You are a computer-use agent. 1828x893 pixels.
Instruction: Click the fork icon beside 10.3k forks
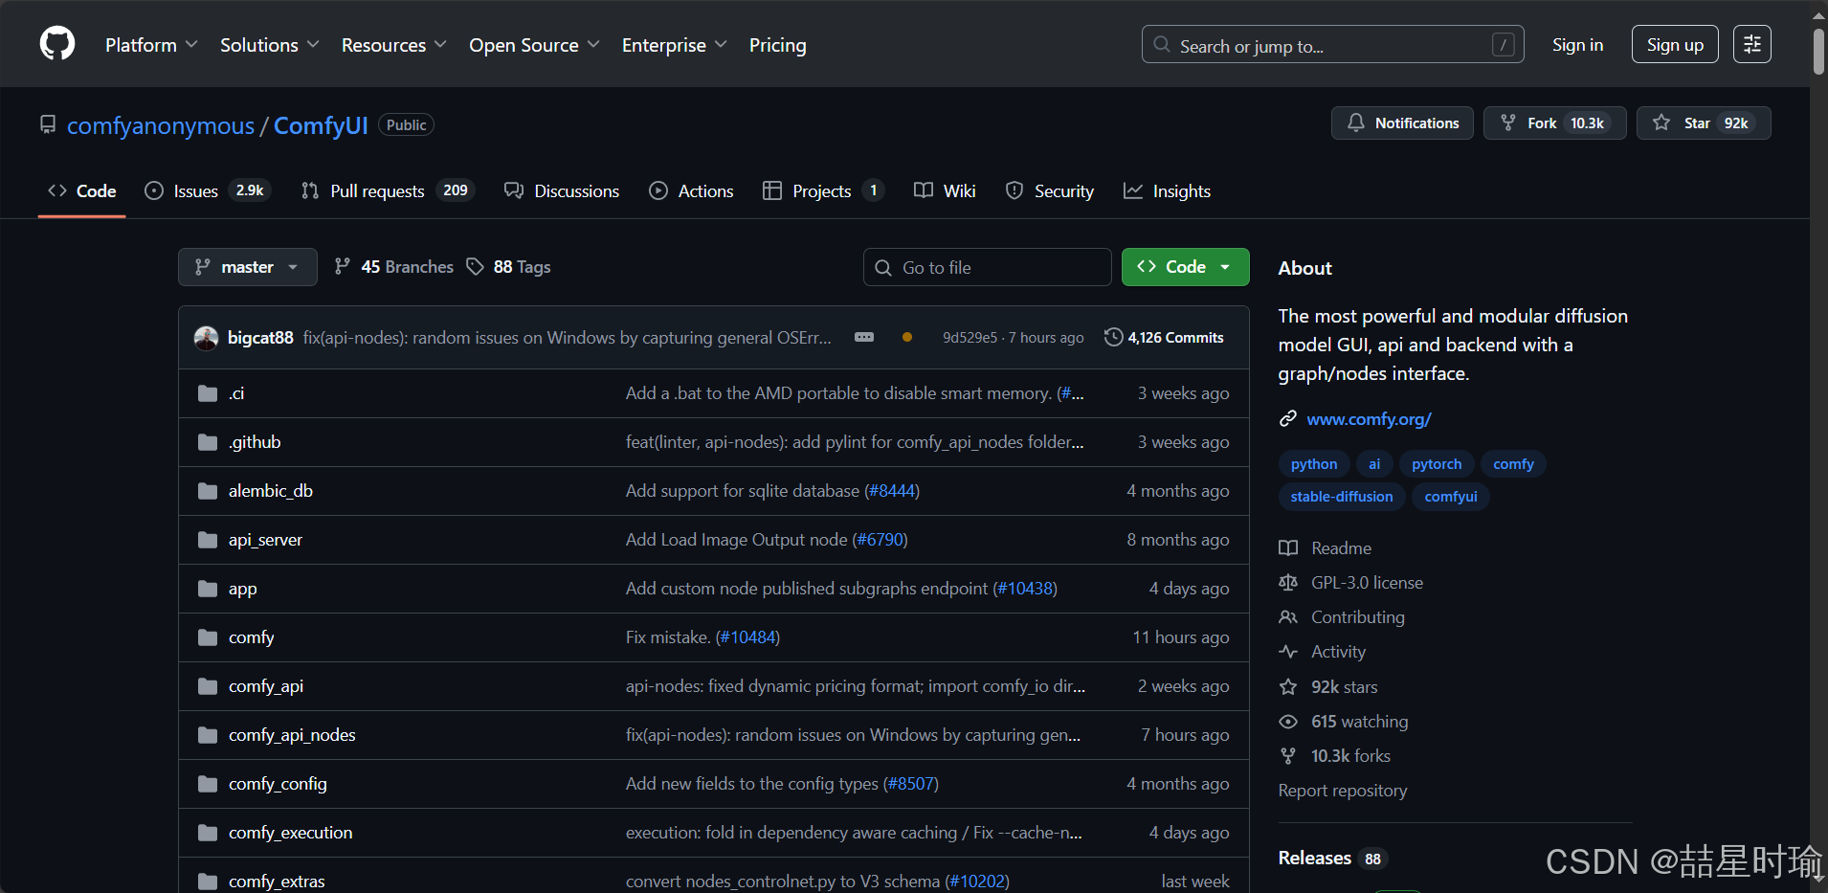coord(1288,756)
